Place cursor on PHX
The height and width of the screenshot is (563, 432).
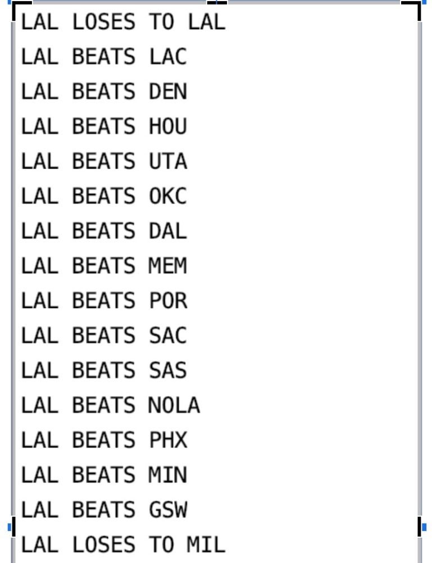click(168, 440)
